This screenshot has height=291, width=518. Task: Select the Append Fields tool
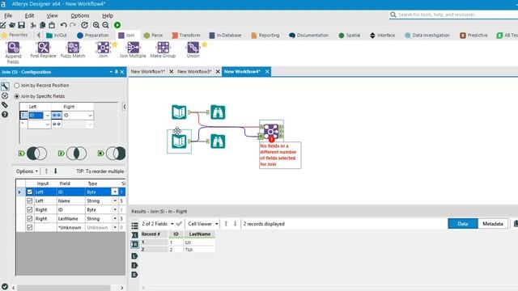coord(13,53)
